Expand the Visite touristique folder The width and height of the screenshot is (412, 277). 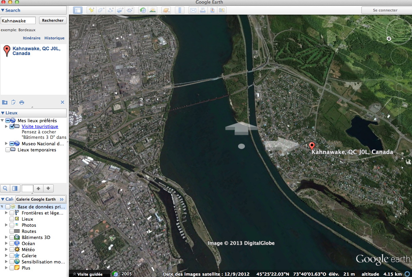[x=6, y=126]
